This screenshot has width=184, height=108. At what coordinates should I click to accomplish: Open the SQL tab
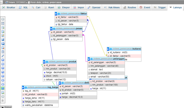(23, 7)
